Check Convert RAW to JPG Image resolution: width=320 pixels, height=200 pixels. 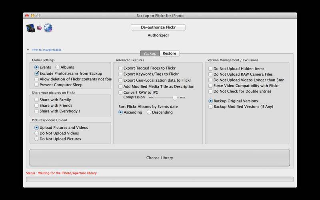(x=120, y=92)
